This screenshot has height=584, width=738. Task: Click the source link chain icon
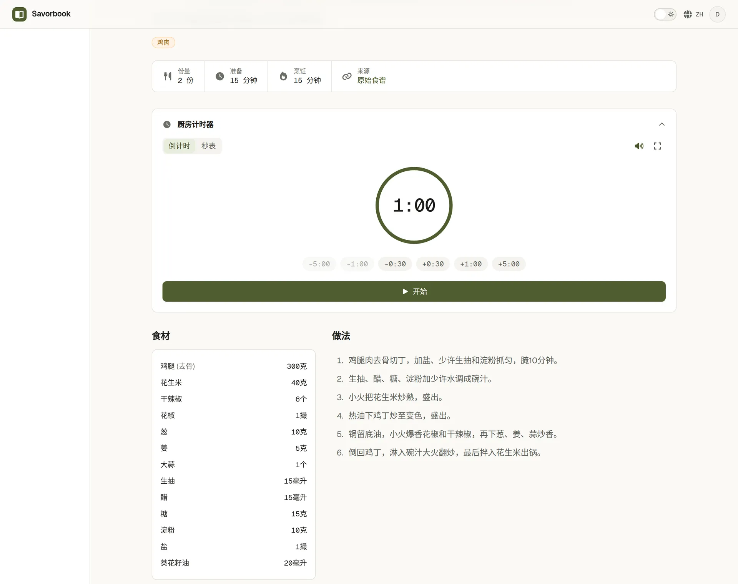point(347,76)
